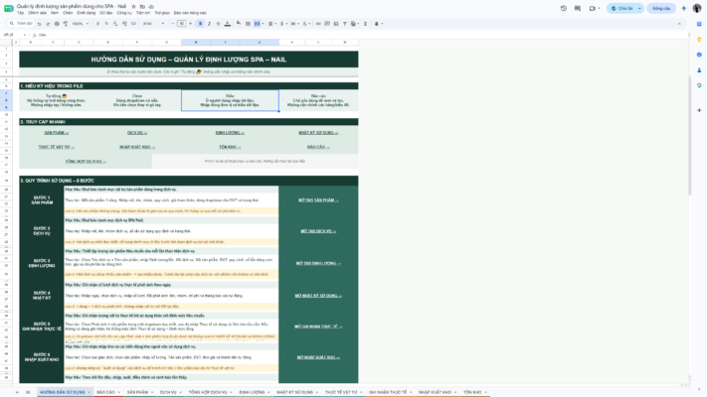
Task: Open the name box dropdown
Action: (24, 35)
